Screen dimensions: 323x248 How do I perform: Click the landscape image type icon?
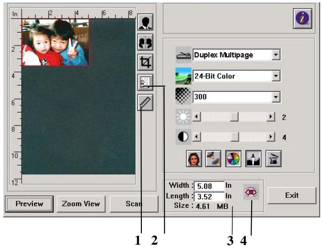tap(184, 76)
